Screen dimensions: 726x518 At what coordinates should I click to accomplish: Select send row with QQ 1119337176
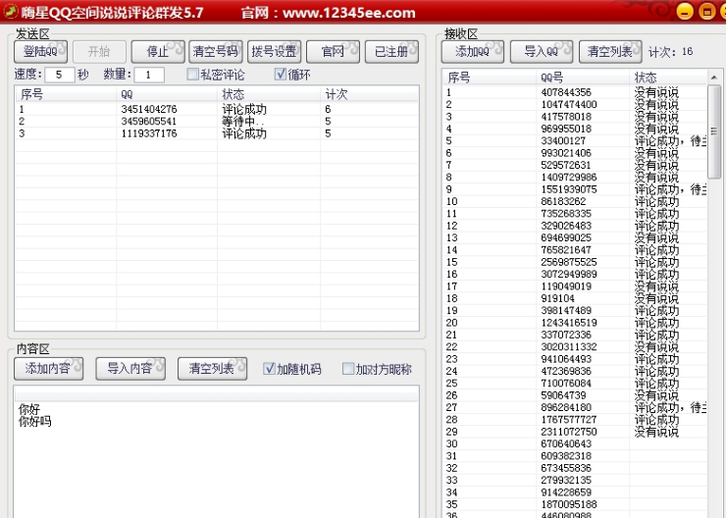[217, 133]
